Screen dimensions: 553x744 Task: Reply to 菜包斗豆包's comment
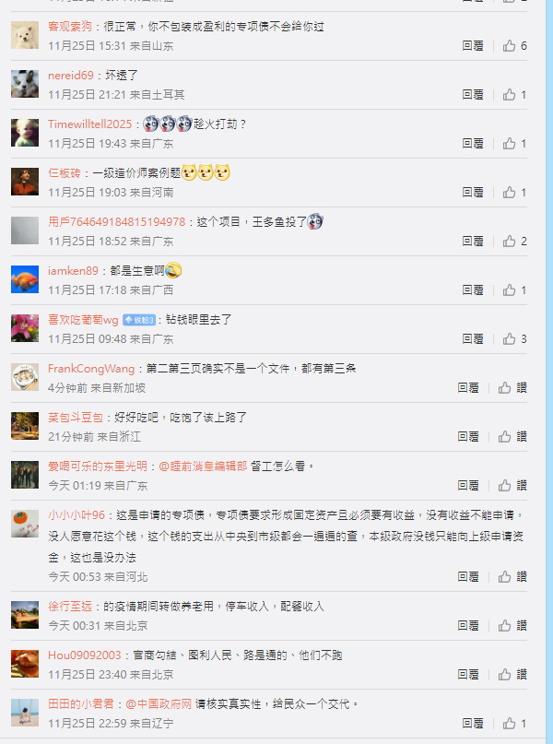(x=468, y=436)
